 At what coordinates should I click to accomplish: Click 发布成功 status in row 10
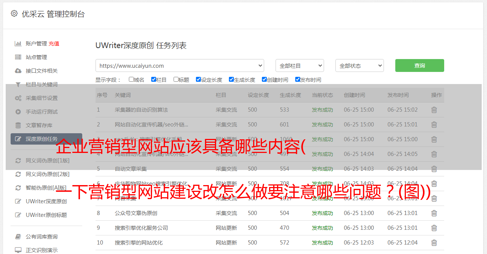(x=323, y=243)
